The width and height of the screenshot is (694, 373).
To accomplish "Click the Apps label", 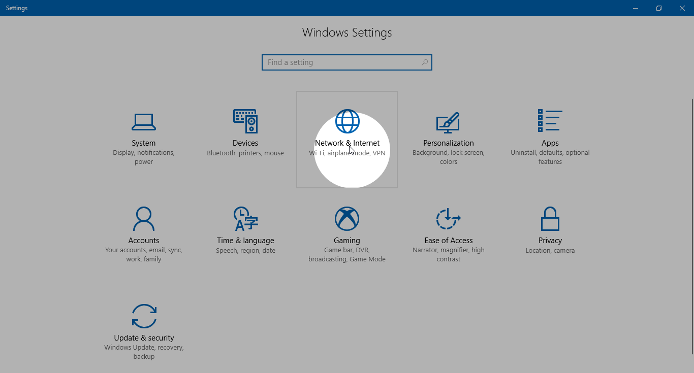I will tap(550, 143).
